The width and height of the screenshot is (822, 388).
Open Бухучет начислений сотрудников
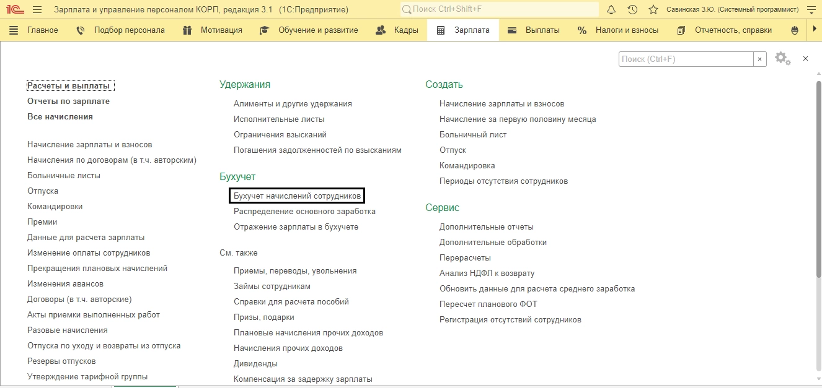point(297,196)
